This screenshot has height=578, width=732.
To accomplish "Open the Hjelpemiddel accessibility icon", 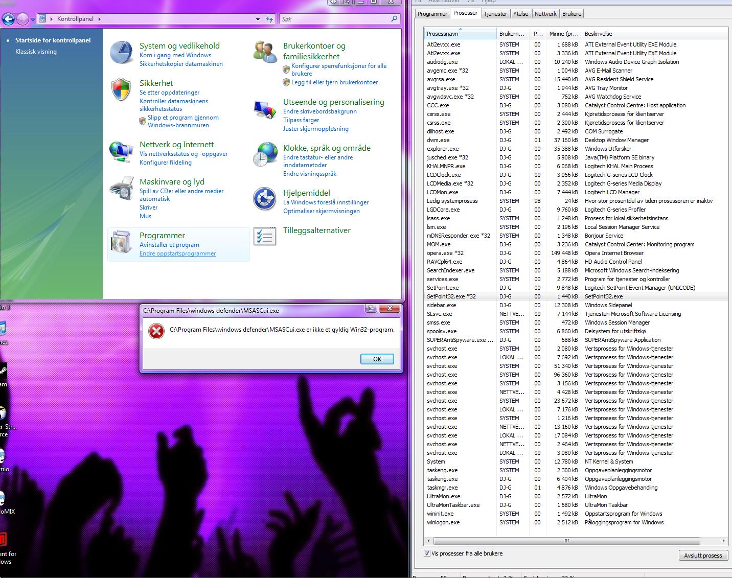I will pyautogui.click(x=265, y=199).
